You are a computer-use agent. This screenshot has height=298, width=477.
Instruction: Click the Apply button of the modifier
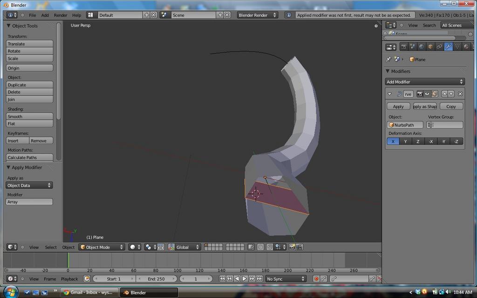[398, 107]
